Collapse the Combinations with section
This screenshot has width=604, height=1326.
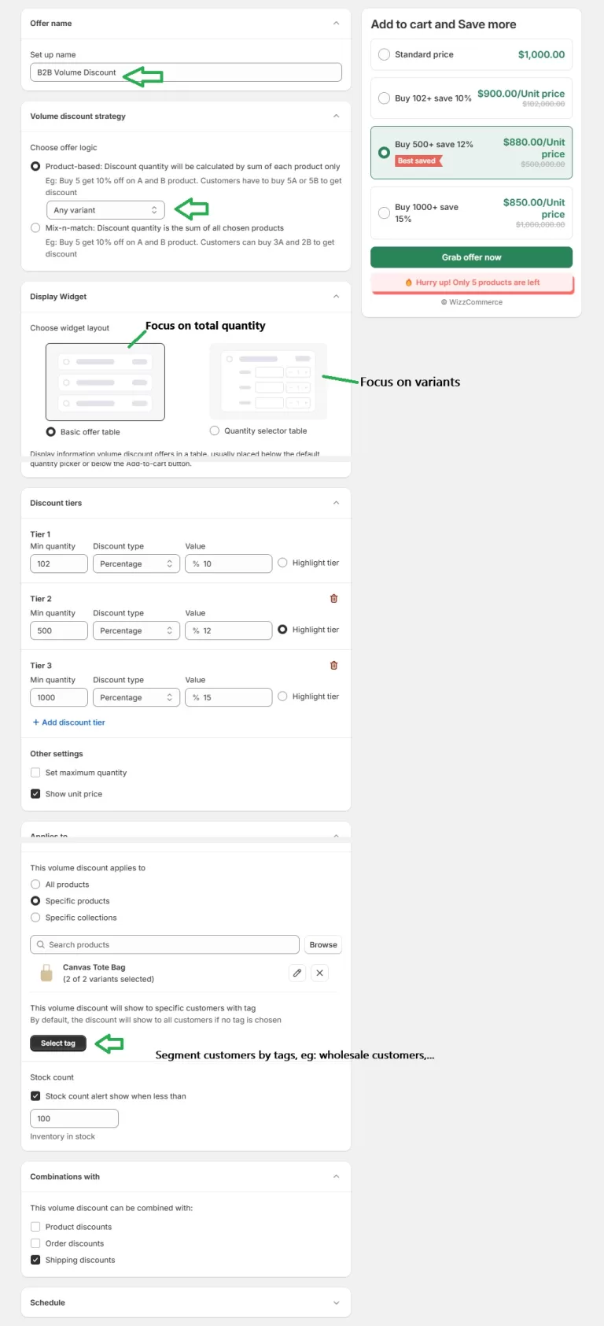pyautogui.click(x=336, y=1177)
